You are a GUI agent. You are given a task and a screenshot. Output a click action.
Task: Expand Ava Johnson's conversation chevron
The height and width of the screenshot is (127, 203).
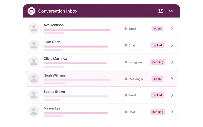point(172,28)
